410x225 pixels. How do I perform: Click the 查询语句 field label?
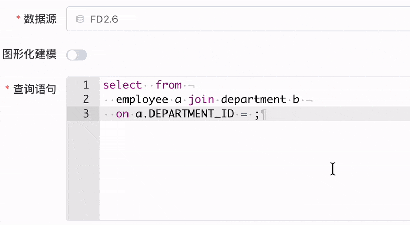[34, 89]
